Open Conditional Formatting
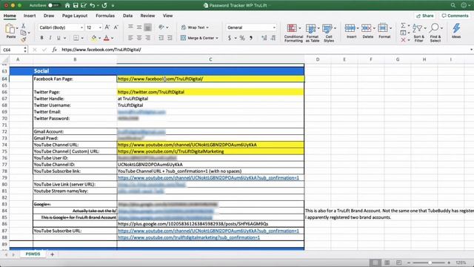The height and width of the screenshot is (267, 474). (293, 33)
